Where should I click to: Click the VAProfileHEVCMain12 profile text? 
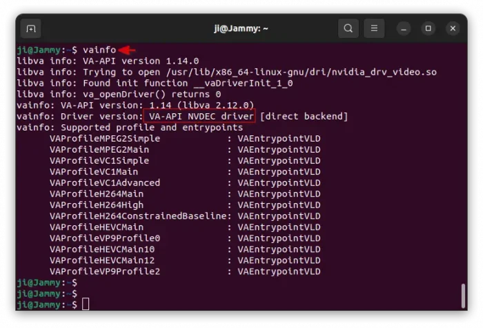tap(101, 260)
